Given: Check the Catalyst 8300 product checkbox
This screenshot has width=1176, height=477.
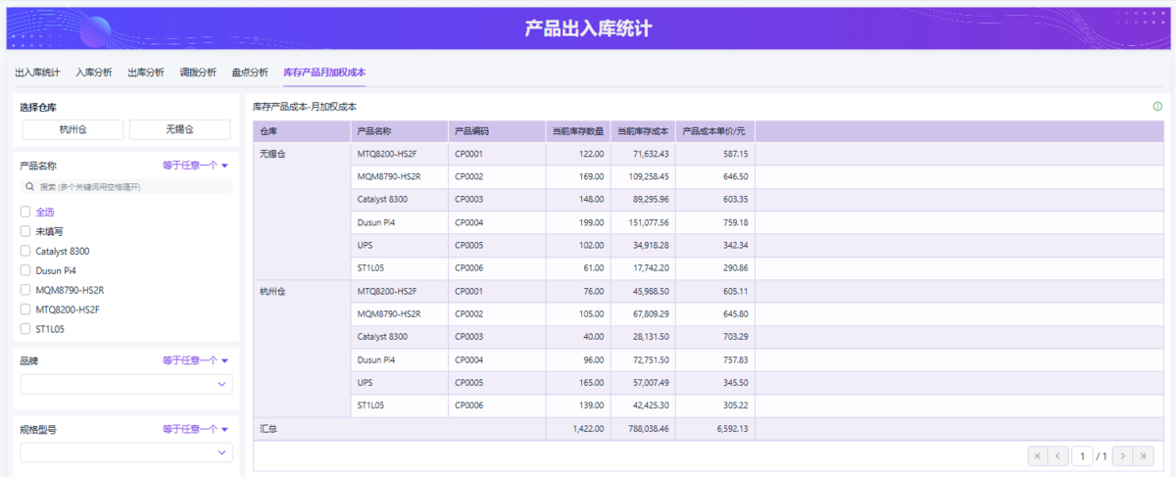Looking at the screenshot, I should click(x=25, y=251).
